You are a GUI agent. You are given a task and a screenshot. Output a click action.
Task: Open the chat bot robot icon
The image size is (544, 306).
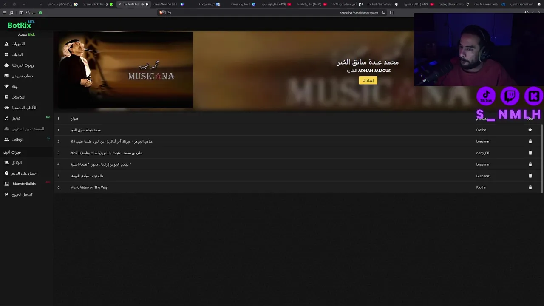pyautogui.click(x=6, y=65)
